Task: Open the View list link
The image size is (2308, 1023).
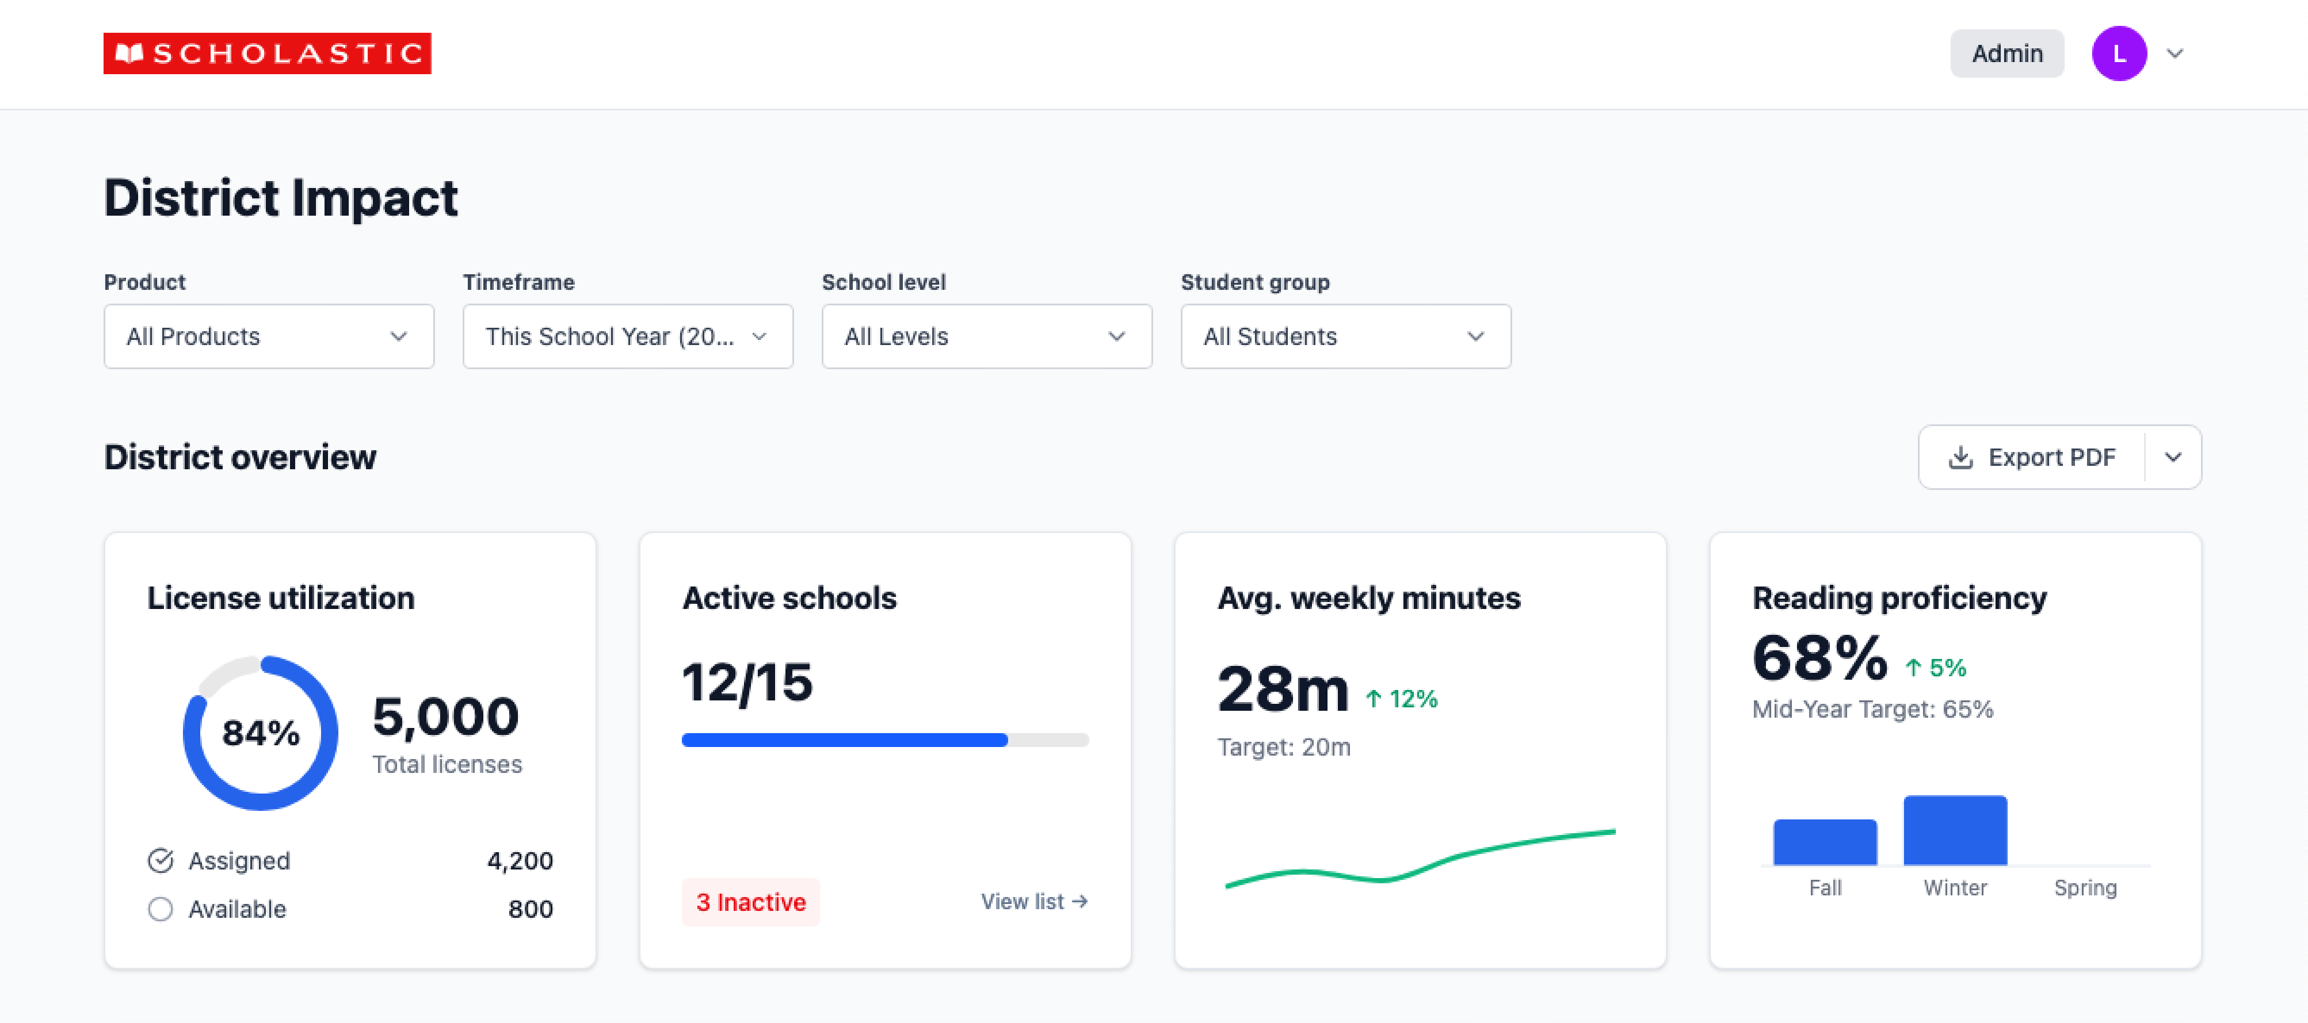Action: (1022, 901)
